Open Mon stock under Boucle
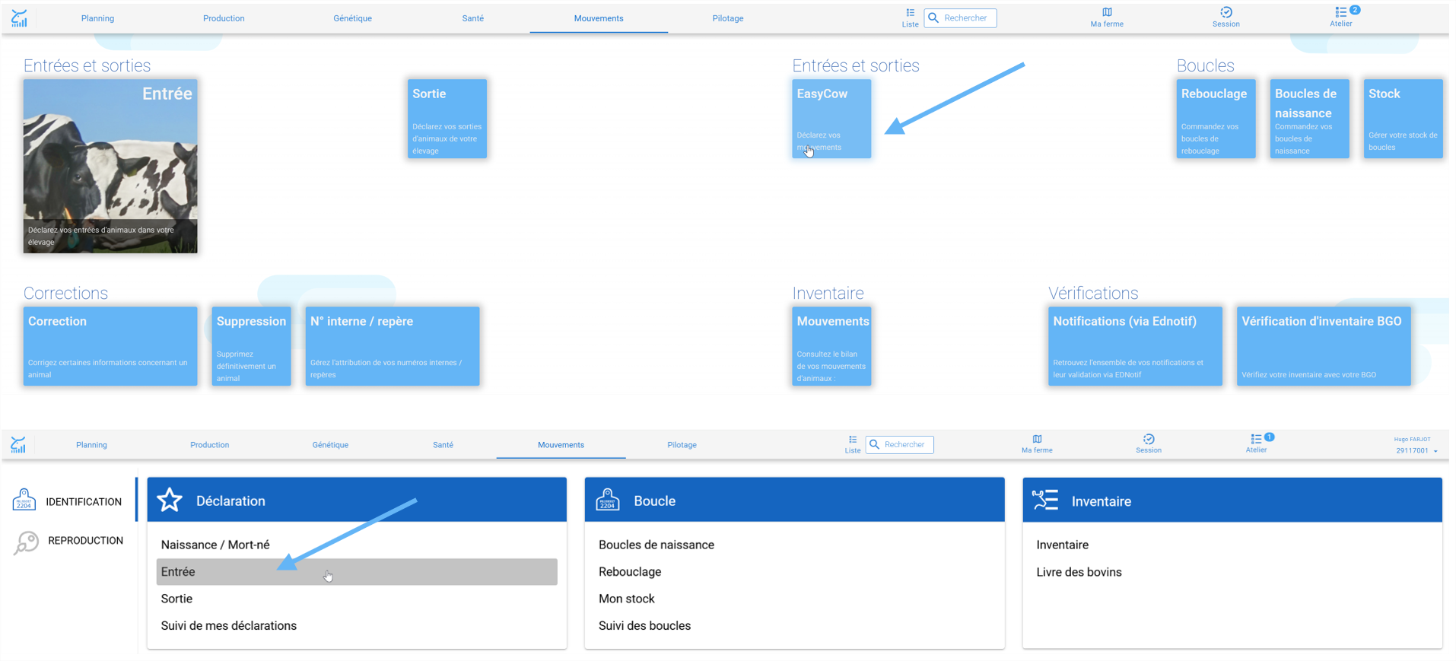Screen dimensions: 1456x661 (627, 599)
